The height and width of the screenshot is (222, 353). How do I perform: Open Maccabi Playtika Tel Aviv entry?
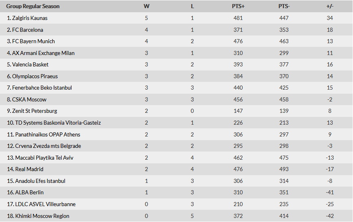pyautogui.click(x=44, y=158)
